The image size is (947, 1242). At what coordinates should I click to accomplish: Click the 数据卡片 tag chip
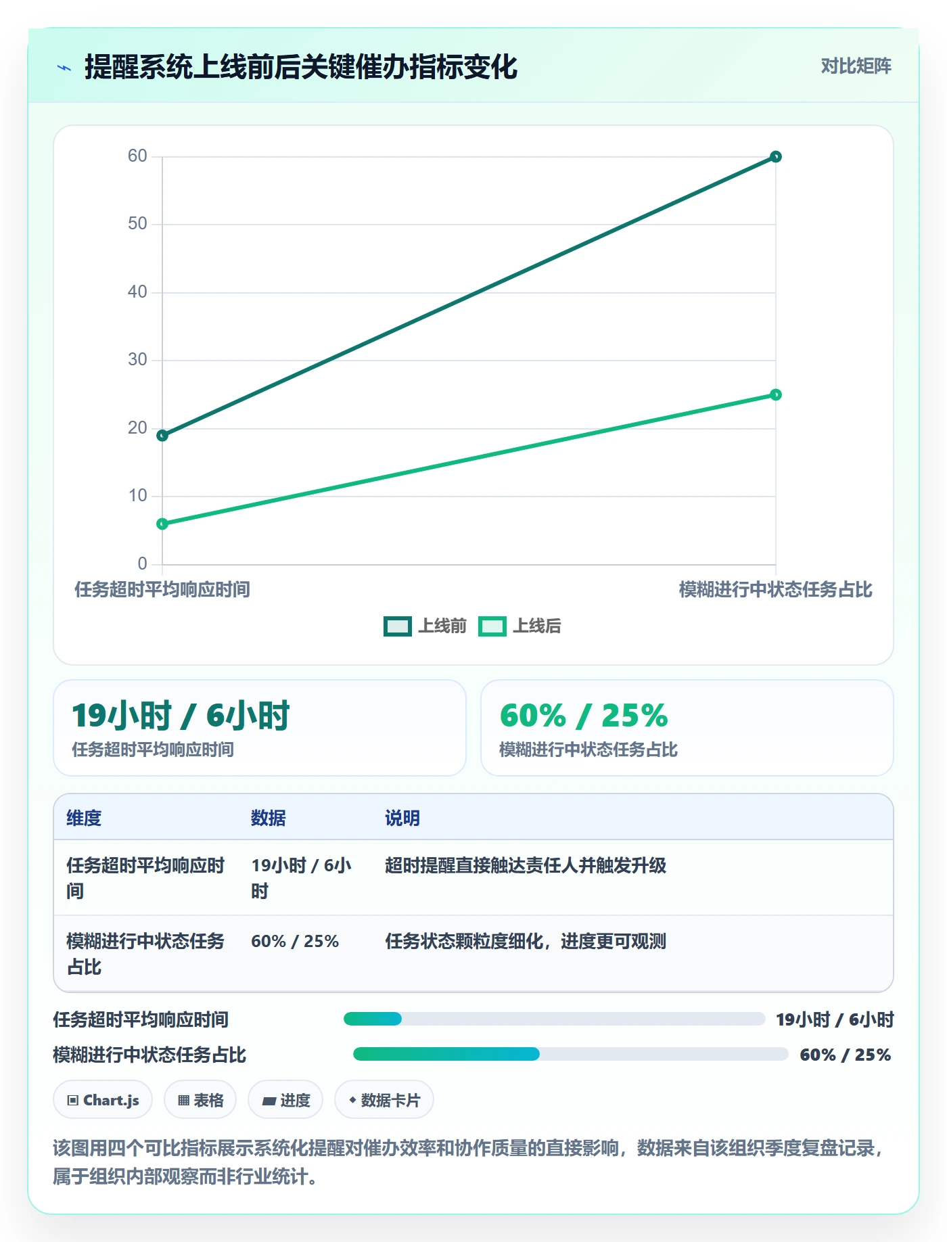pos(384,1100)
